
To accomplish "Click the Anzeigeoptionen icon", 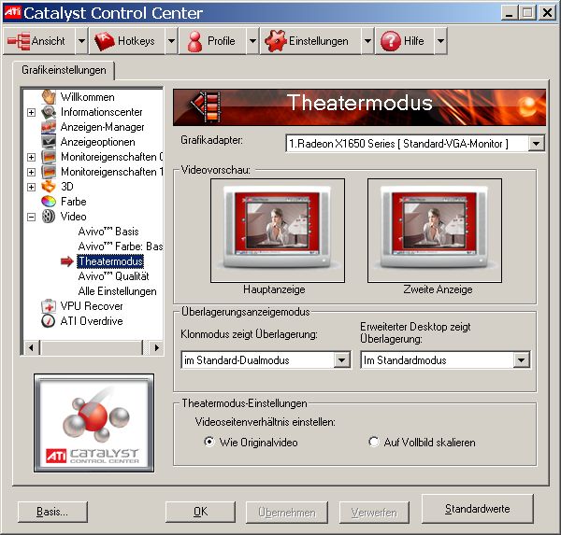I will 49,142.
